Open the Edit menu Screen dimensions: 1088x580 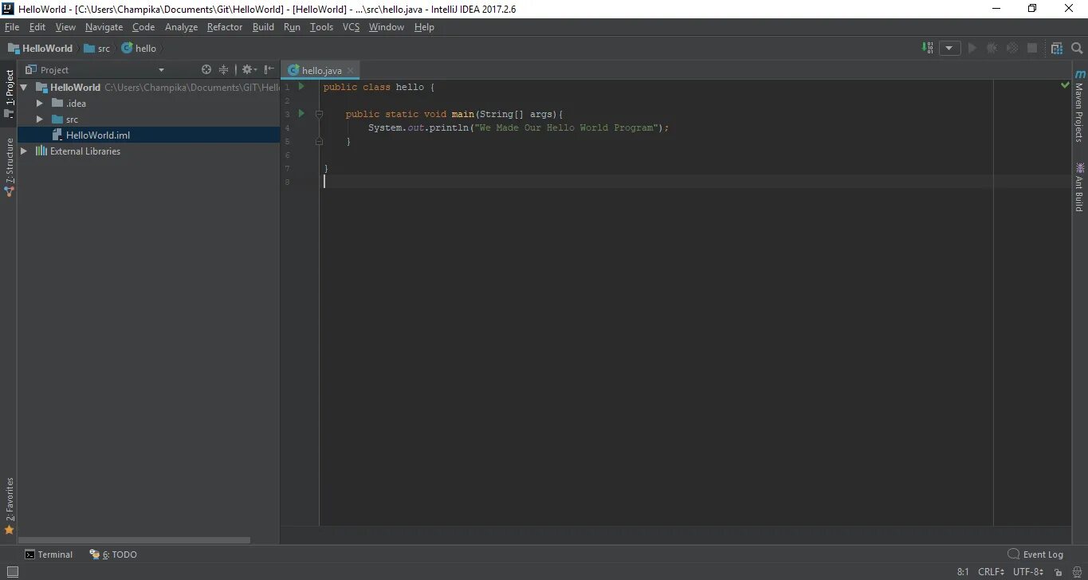(37, 27)
